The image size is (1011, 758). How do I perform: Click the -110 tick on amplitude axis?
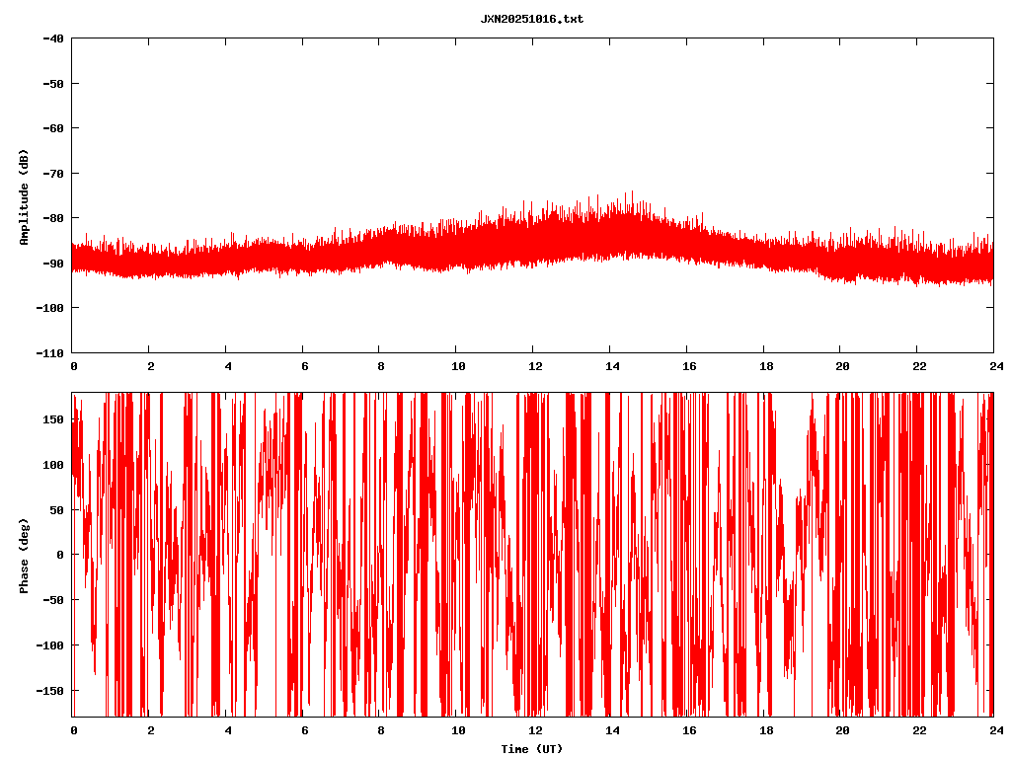tap(50, 352)
